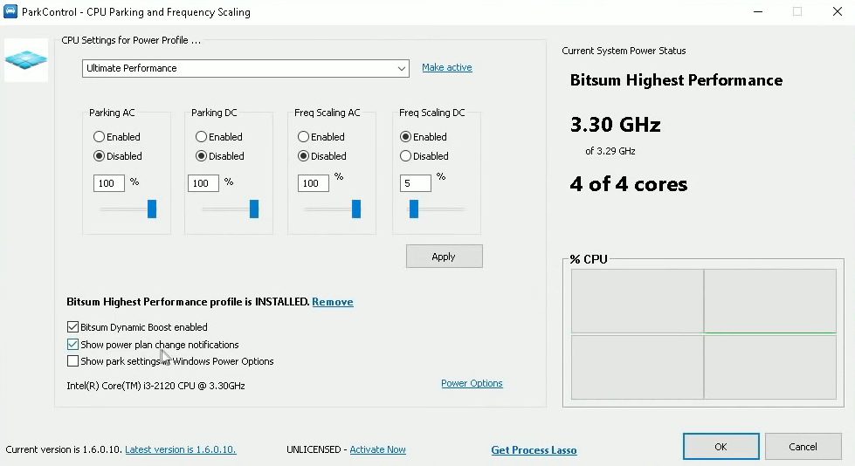Open the power profile dropdown

pyautogui.click(x=245, y=68)
